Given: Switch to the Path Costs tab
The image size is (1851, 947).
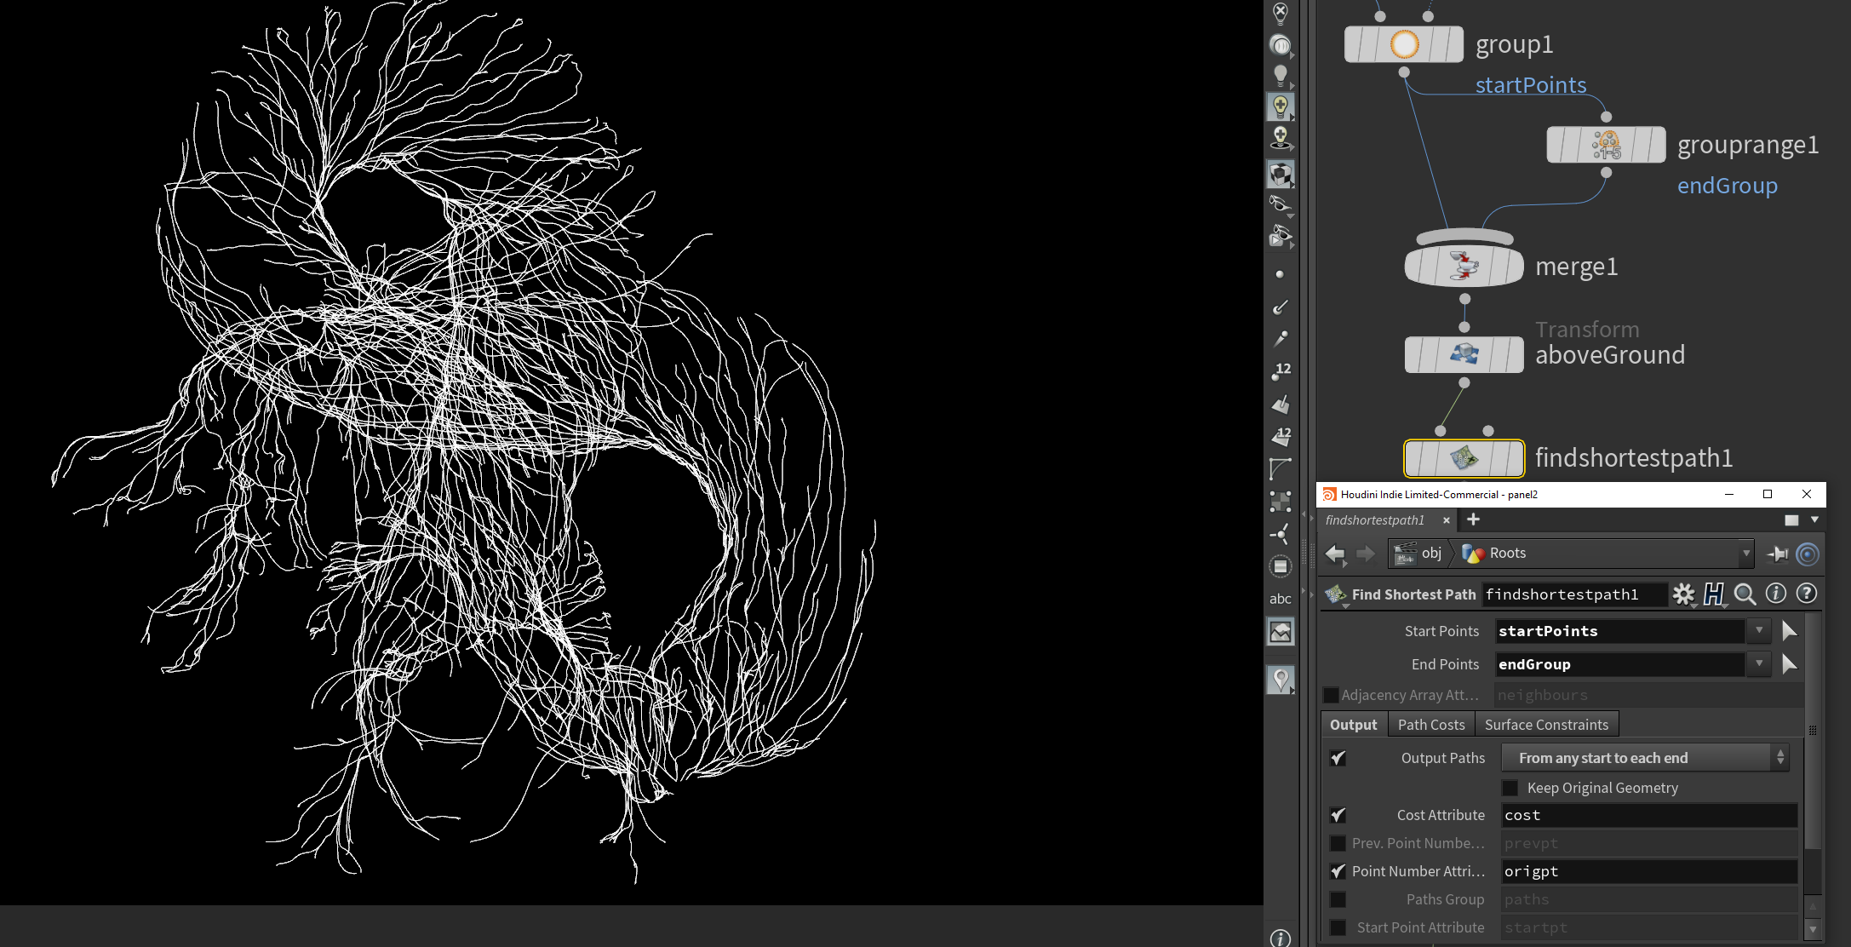Looking at the screenshot, I should point(1431,725).
